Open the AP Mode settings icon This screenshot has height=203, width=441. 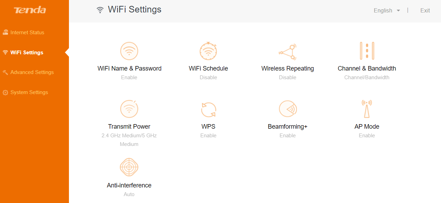(367, 109)
